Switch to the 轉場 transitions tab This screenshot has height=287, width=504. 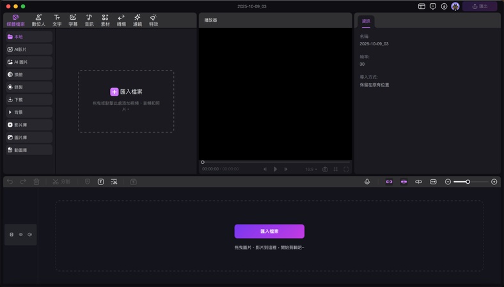pyautogui.click(x=121, y=20)
